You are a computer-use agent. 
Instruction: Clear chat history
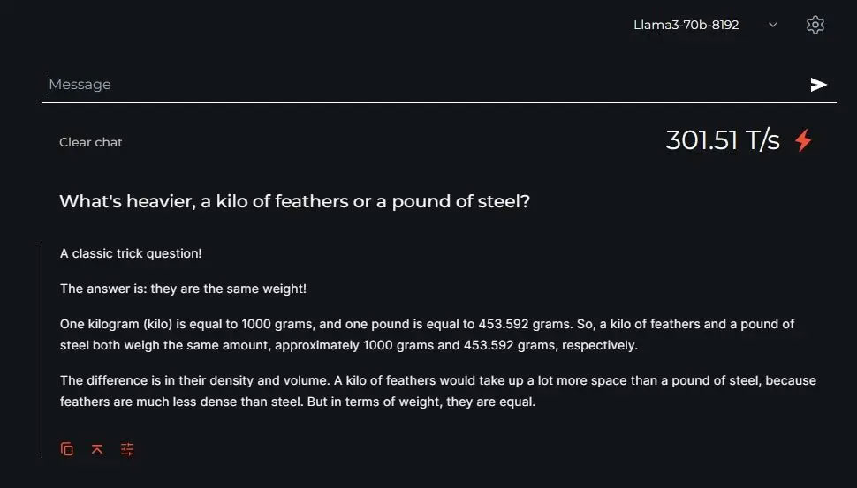coord(91,142)
